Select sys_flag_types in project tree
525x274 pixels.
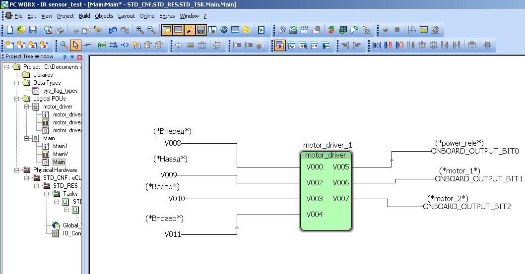point(60,91)
